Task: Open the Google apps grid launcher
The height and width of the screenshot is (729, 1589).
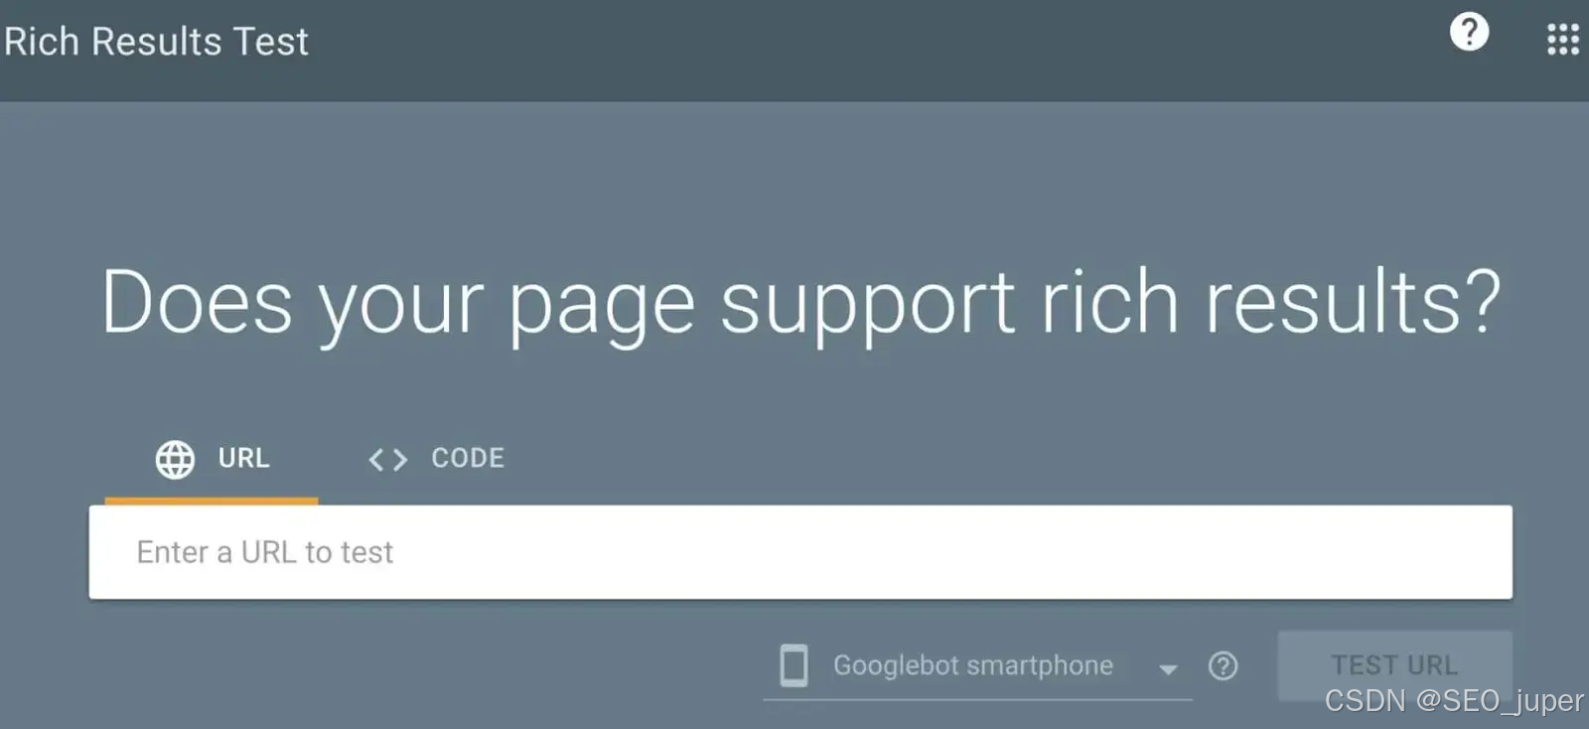Action: [x=1562, y=40]
